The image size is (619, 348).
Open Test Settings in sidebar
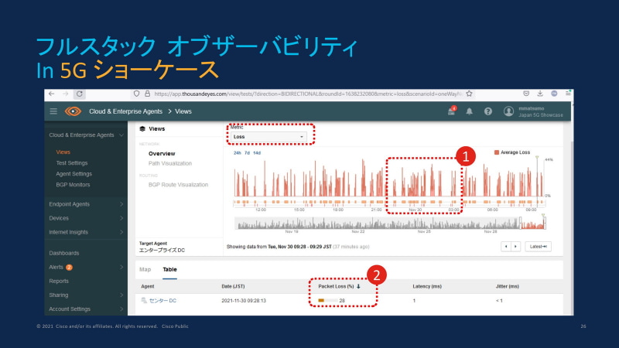72,163
